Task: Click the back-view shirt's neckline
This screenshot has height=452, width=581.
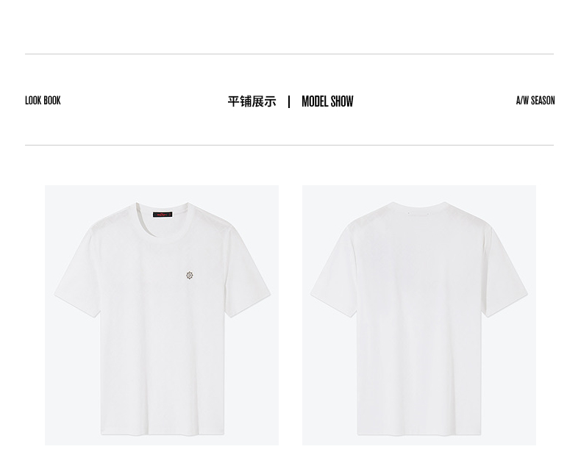Action: coord(419,205)
